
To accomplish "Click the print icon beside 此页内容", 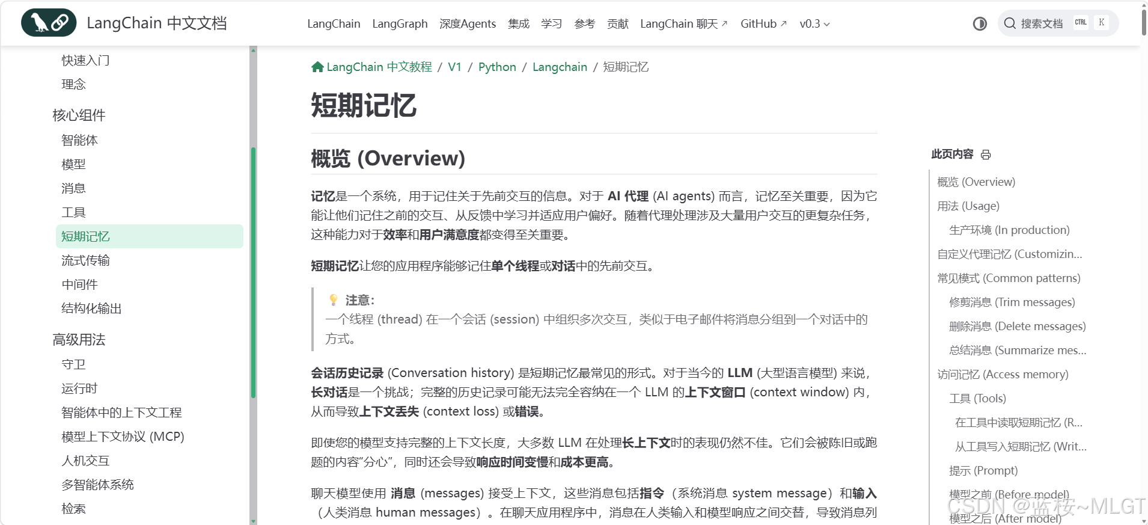I will [x=986, y=155].
